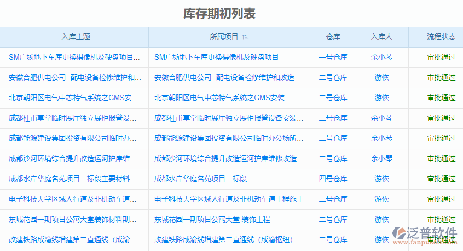Viewport: 463px width, 251px height.
Task: Open 成都水岸华庭名苑项目一标段 in 所属项目 column
Action: [x=201, y=179]
